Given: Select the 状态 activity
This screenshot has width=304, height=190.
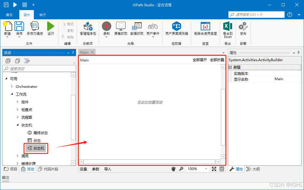Looking at the screenshot, I should (34, 140).
